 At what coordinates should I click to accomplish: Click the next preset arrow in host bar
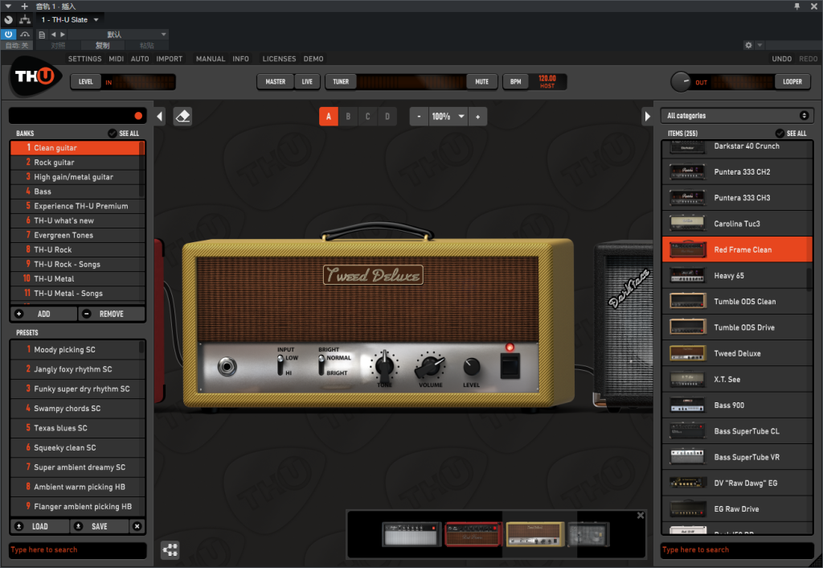pyautogui.click(x=63, y=34)
